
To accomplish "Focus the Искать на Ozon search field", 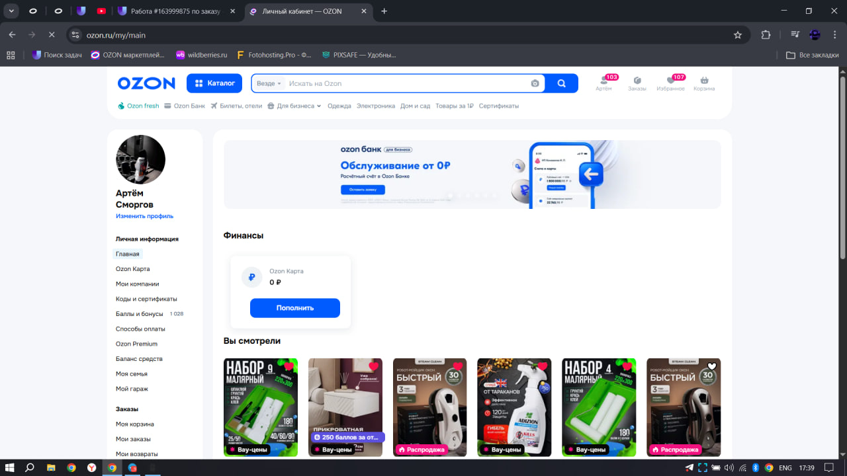I will point(407,83).
